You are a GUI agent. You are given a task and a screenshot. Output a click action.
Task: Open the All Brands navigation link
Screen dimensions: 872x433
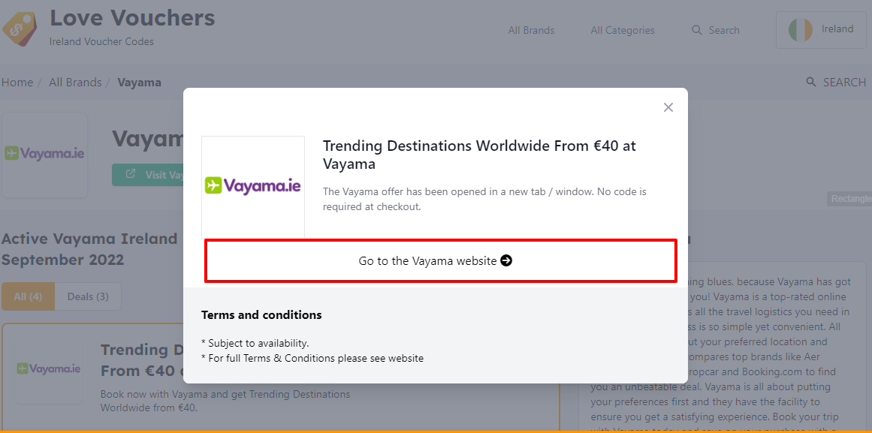[531, 30]
